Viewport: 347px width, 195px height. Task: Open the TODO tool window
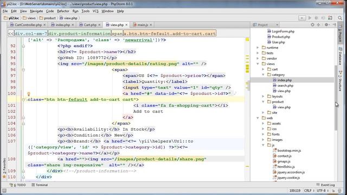18,185
